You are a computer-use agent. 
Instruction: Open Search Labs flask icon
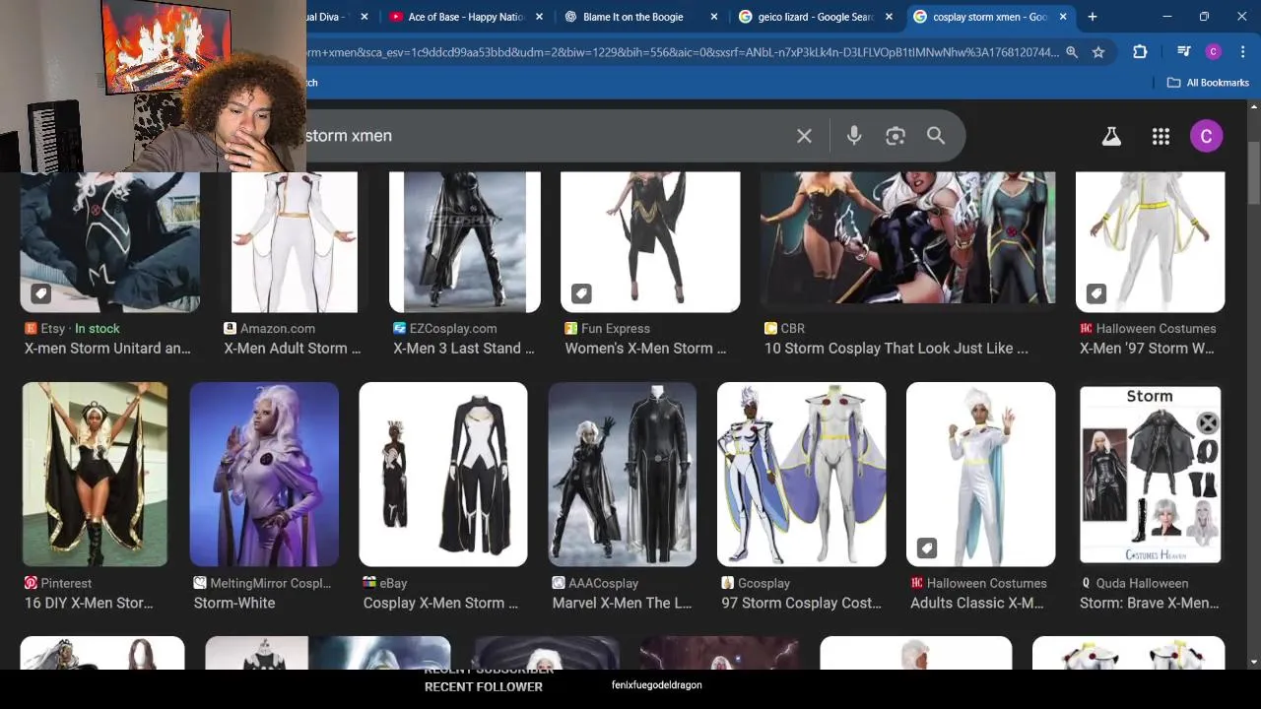coord(1111,137)
